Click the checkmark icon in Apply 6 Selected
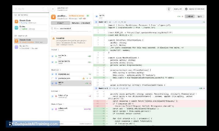Viewport: 219px width, 131px height. [186, 9]
